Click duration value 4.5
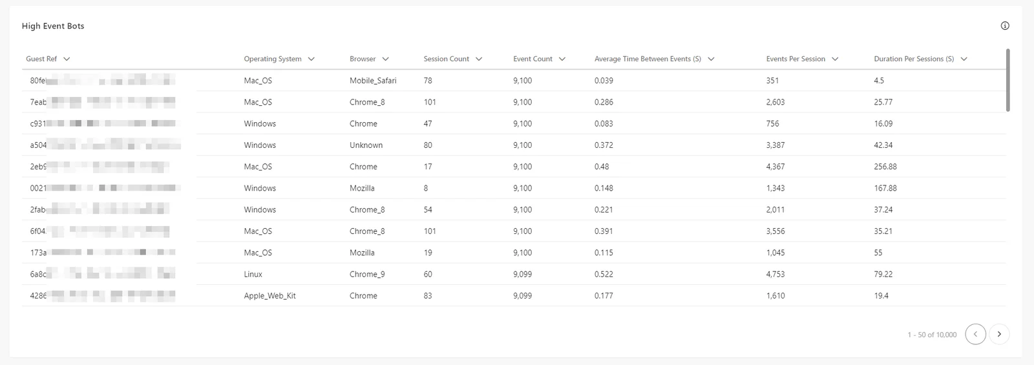This screenshot has height=365, width=1034. point(879,81)
